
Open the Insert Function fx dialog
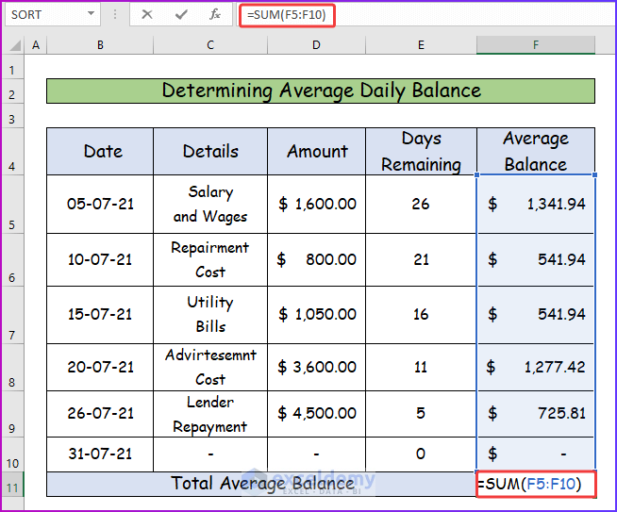215,14
